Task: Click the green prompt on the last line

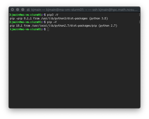Action: pos(28,29)
